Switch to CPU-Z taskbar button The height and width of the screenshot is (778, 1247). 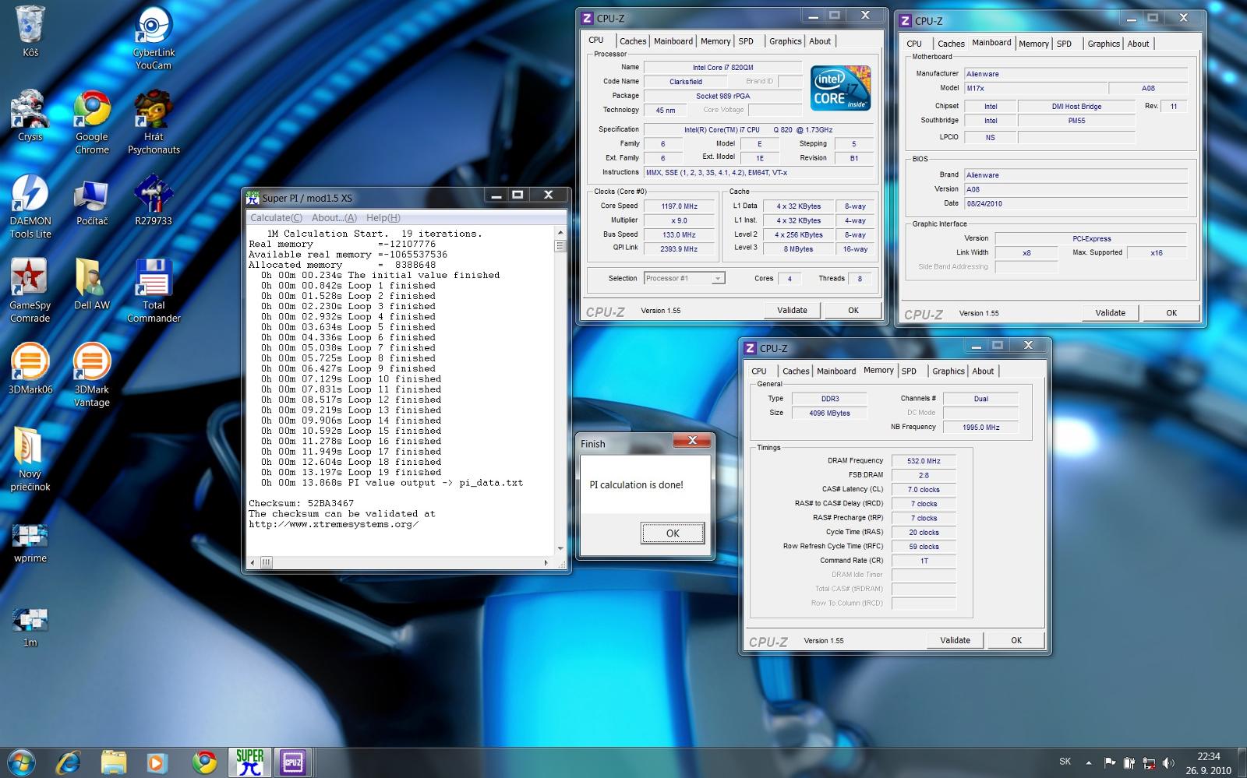click(x=293, y=762)
